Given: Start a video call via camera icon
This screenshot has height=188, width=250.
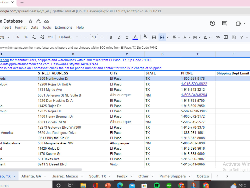Looking at the screenshot, I should (x=238, y=24).
